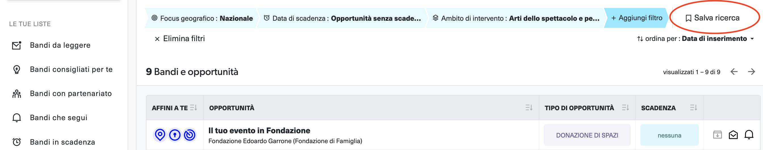Image resolution: width=763 pixels, height=150 pixels.
Task: Open the Ambito di intervento filter chip
Action: [x=516, y=18]
